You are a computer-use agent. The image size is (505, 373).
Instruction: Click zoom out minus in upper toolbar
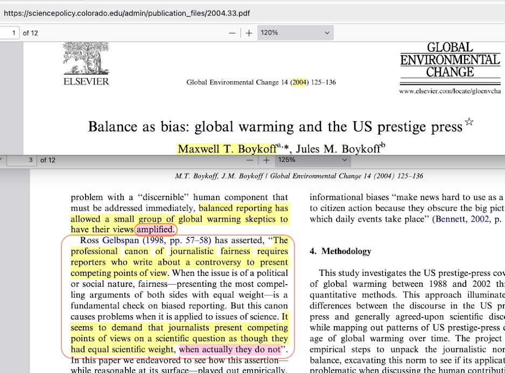tap(232, 33)
